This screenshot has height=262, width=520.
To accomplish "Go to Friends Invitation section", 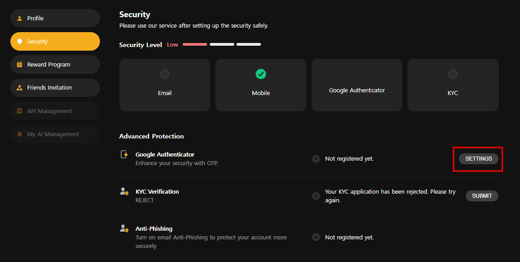I will click(55, 88).
